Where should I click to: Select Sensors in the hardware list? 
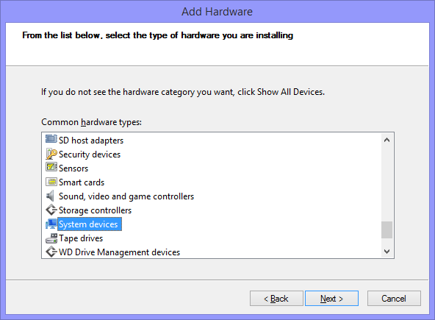(x=73, y=168)
